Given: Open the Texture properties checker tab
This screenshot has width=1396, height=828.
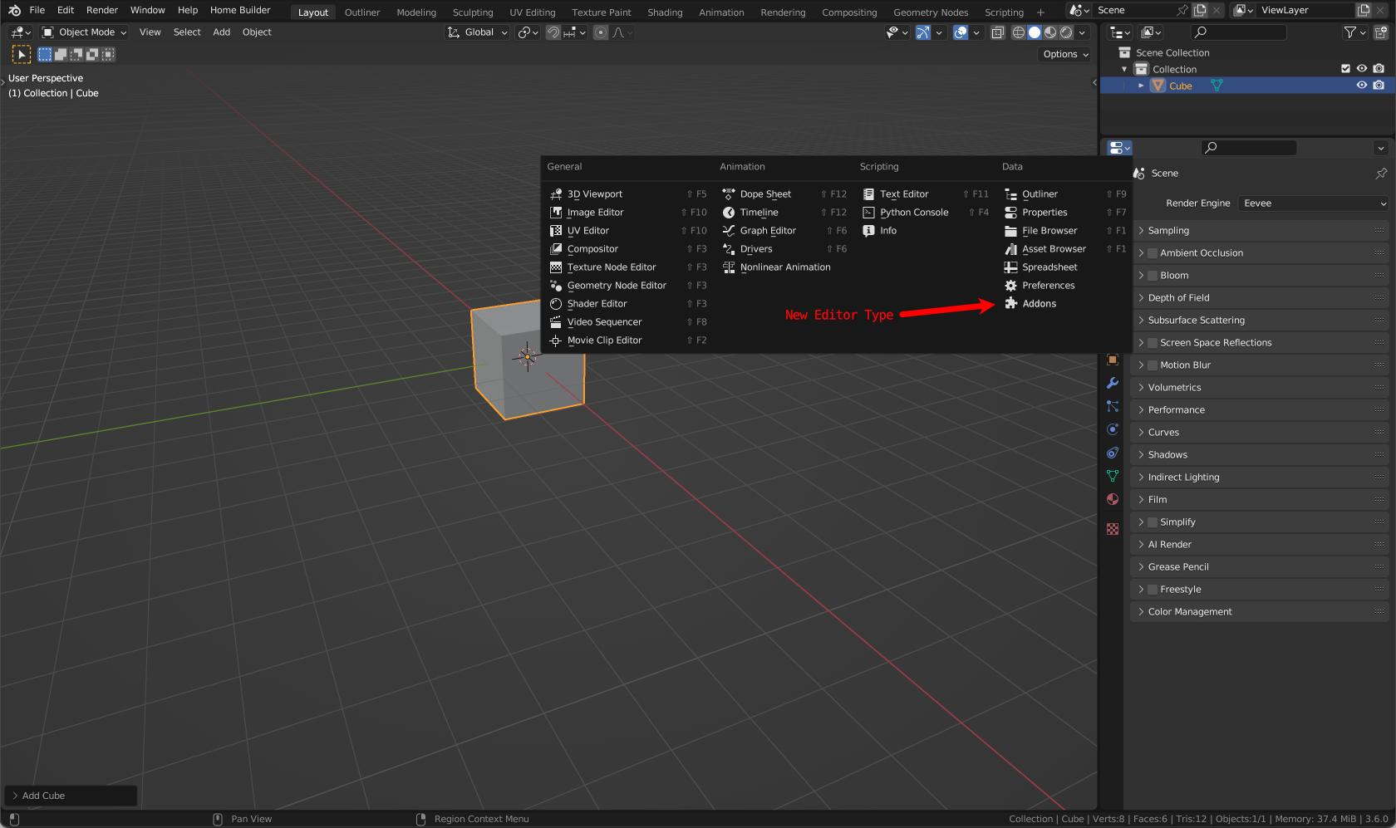Looking at the screenshot, I should pyautogui.click(x=1113, y=529).
